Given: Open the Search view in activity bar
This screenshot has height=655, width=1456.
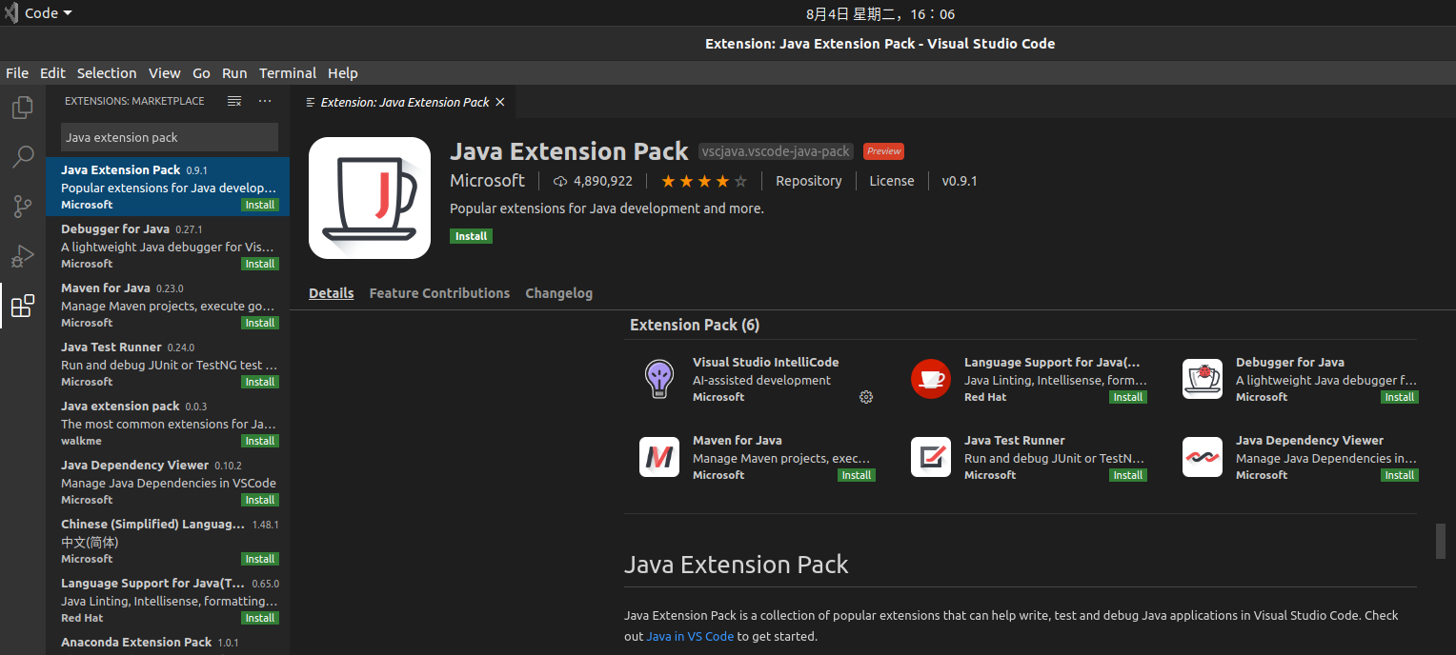Looking at the screenshot, I should tap(22, 157).
